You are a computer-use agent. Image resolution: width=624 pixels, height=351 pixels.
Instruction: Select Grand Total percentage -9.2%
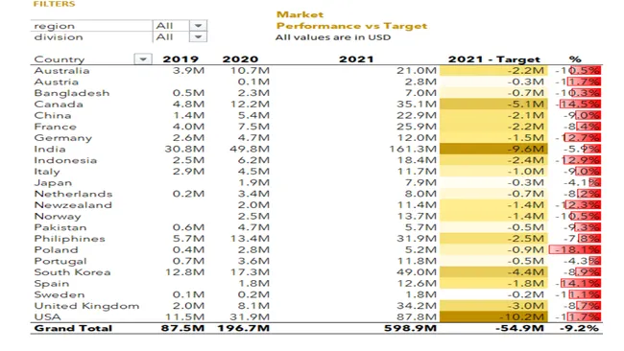[579, 328]
